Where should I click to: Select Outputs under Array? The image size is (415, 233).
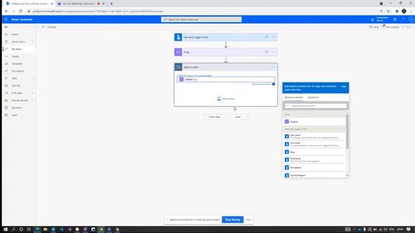coord(314,122)
